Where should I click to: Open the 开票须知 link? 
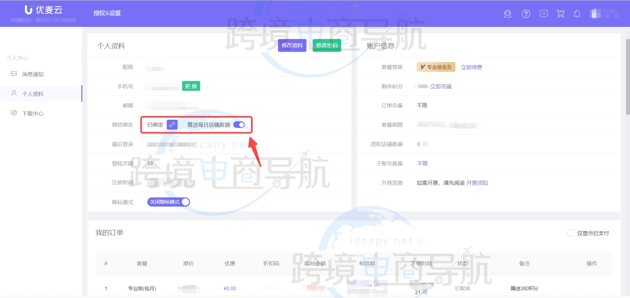[477, 183]
